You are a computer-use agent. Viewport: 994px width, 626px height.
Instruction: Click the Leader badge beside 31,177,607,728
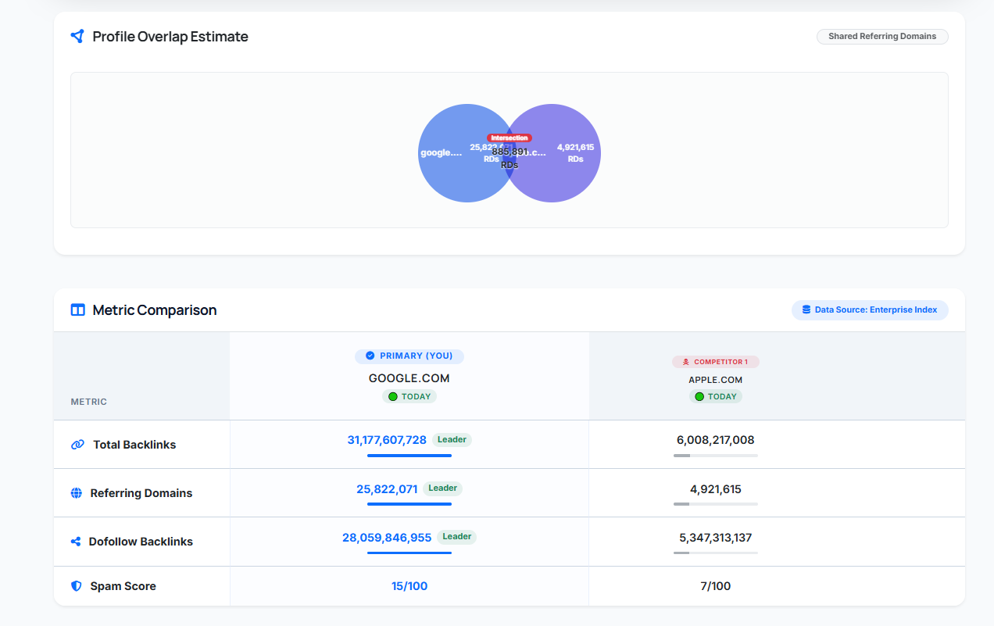click(x=452, y=440)
